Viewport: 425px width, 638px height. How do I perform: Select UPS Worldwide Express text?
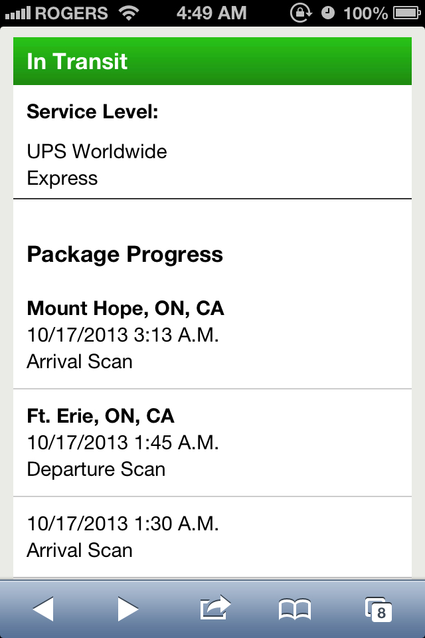[x=97, y=165]
